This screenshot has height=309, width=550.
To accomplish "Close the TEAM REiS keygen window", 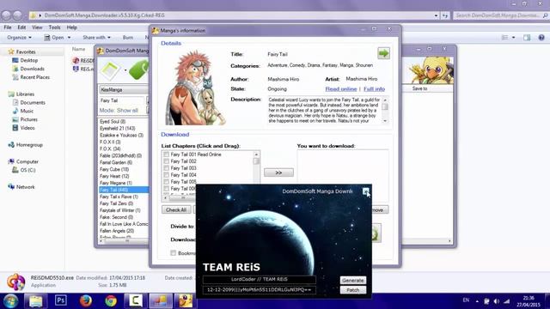I will (365, 191).
